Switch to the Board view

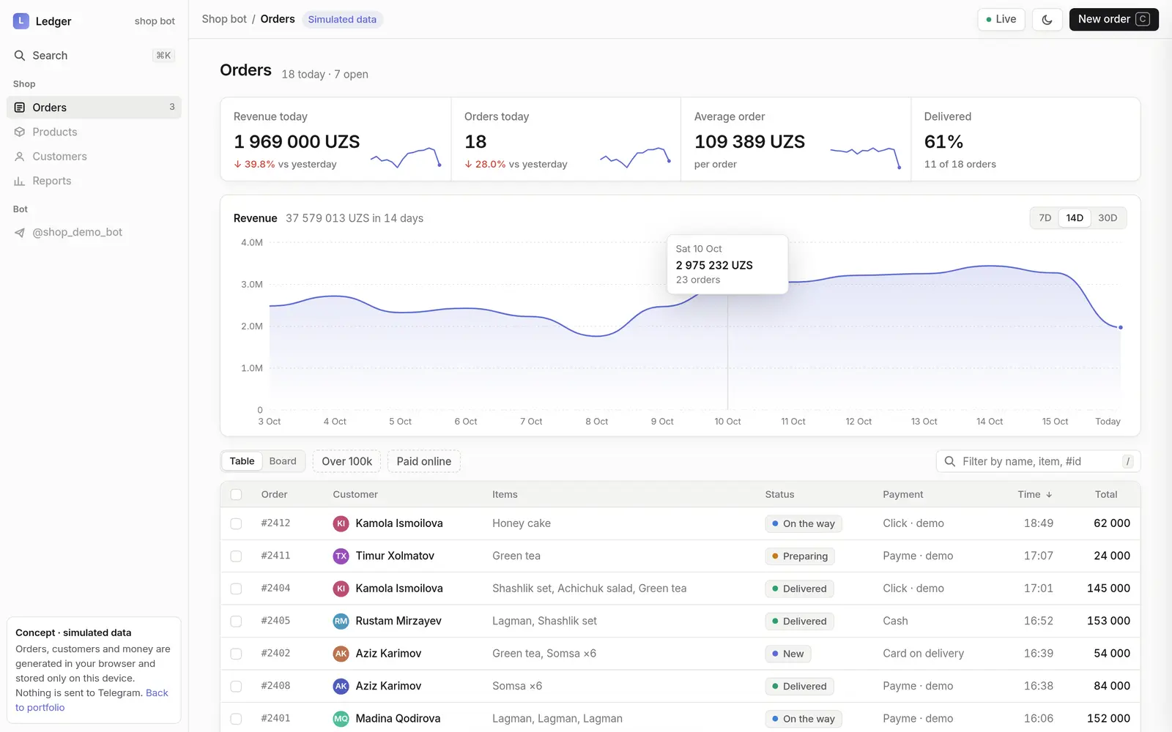pos(283,461)
